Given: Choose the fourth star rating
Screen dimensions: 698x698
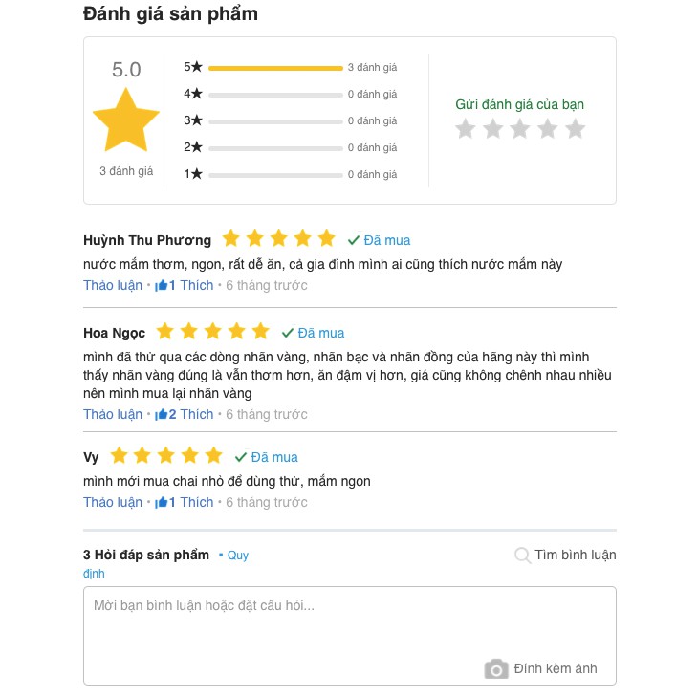Looking at the screenshot, I should click(x=548, y=129).
